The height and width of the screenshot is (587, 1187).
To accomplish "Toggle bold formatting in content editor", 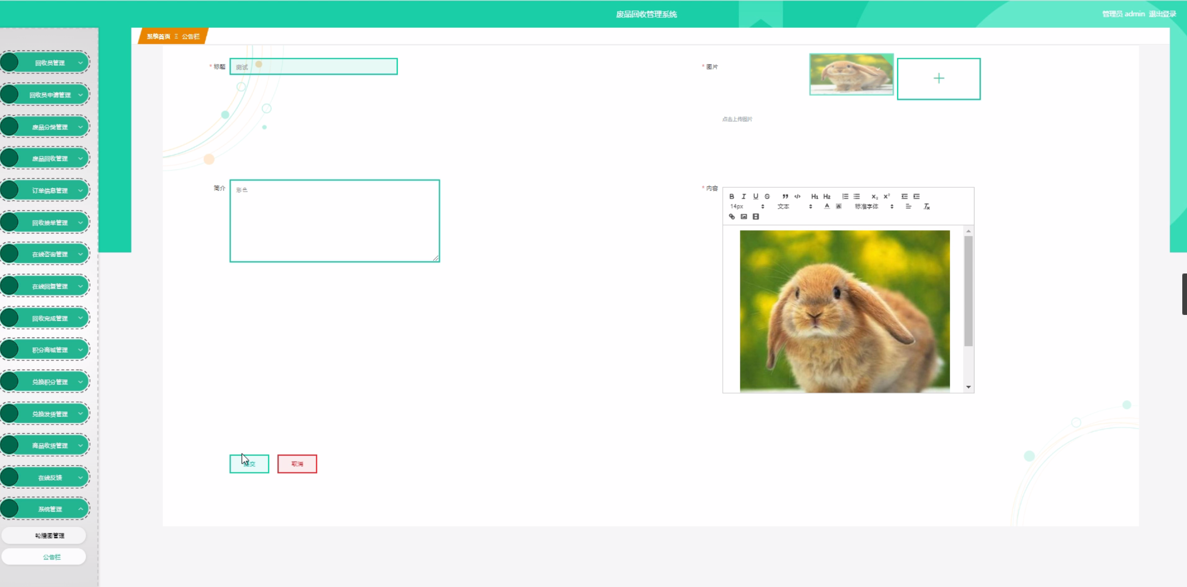I will [731, 196].
